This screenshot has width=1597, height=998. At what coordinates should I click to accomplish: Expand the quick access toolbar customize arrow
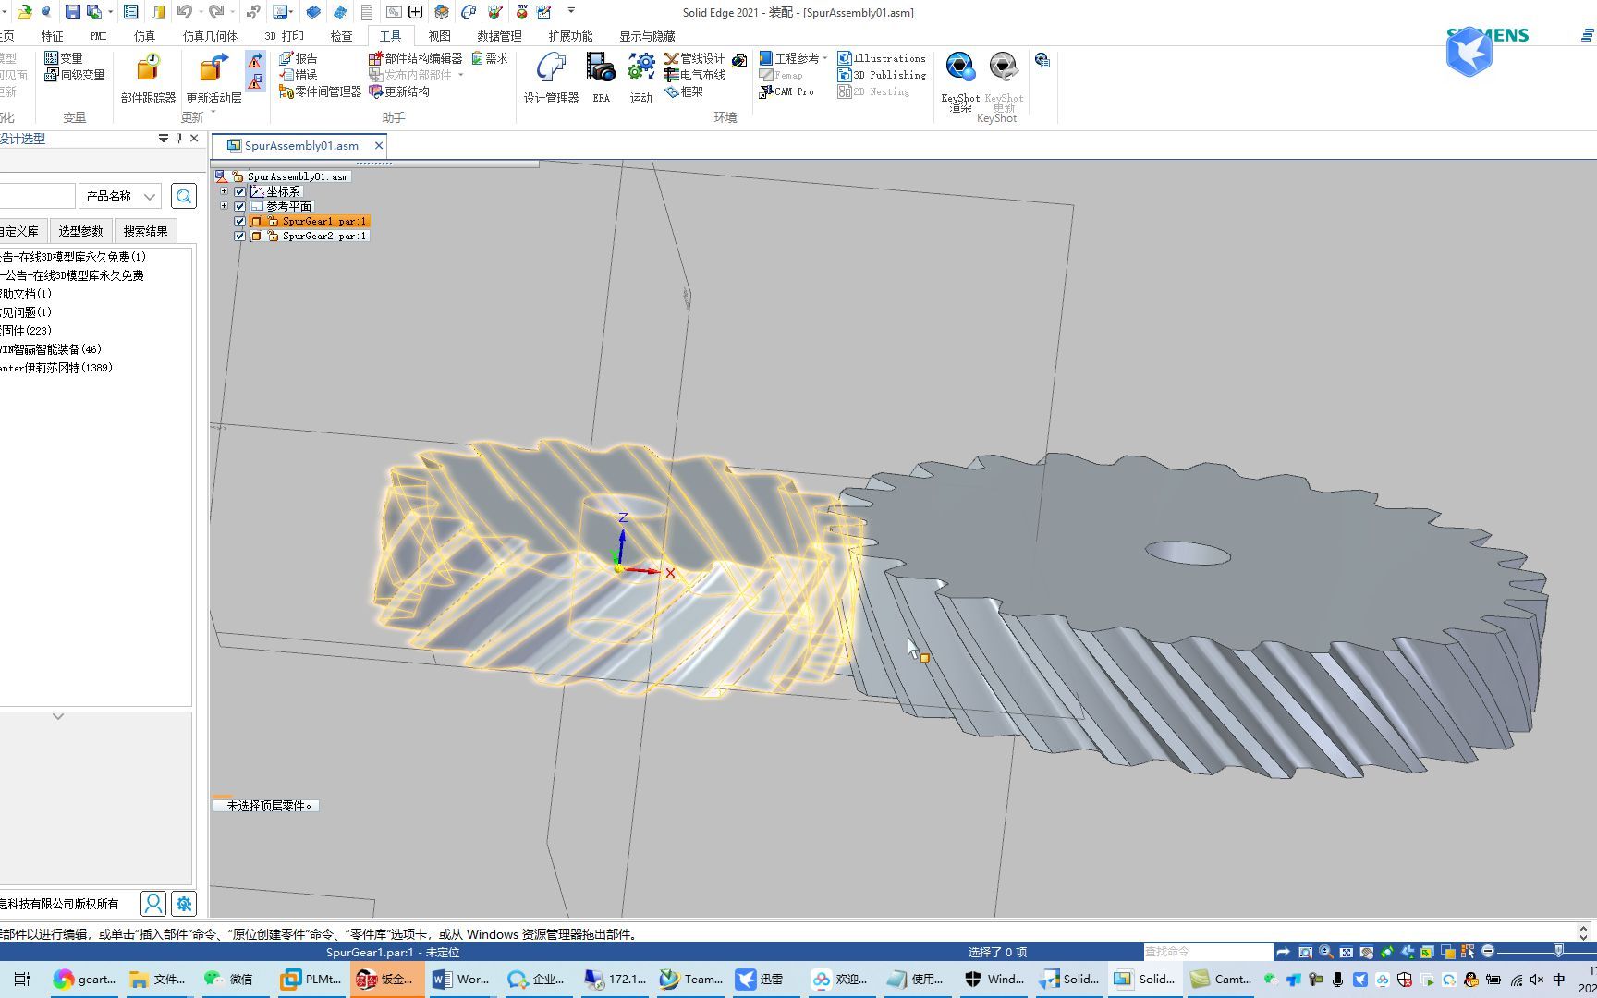tap(571, 10)
